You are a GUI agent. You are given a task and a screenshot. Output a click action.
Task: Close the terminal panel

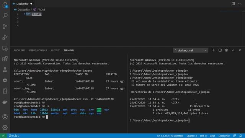[x=240, y=50]
